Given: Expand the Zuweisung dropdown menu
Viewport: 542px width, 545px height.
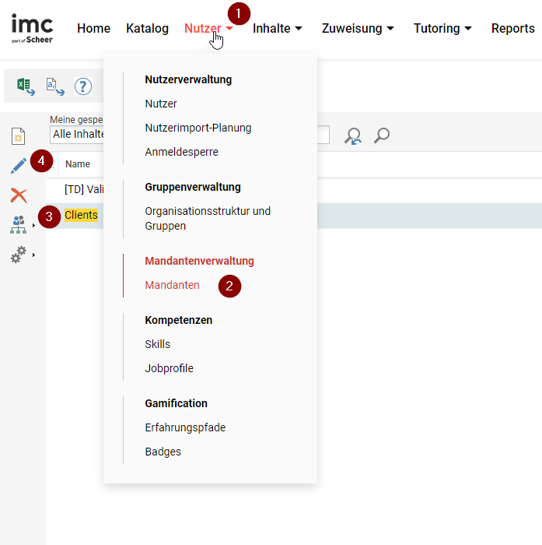Looking at the screenshot, I should pos(358,29).
